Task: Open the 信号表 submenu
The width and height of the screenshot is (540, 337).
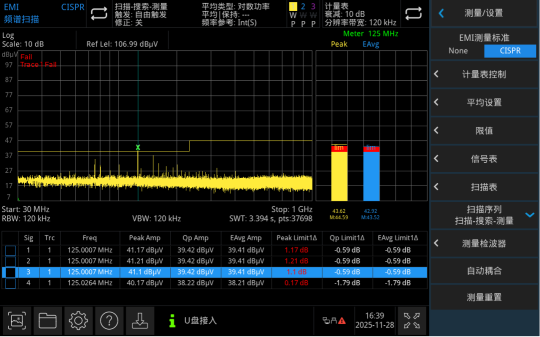Action: 484,159
